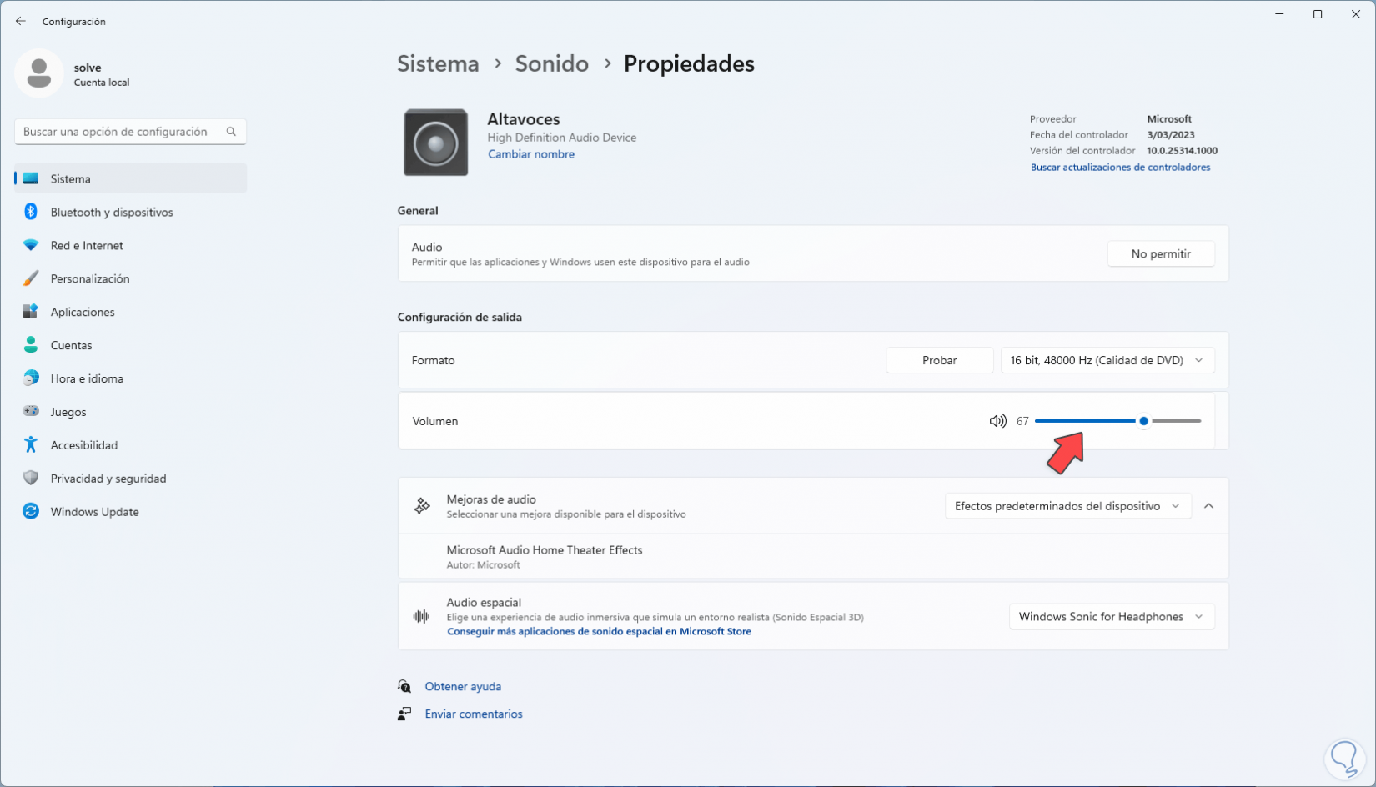The image size is (1376, 787).
Task: Click the volume slider handle
Action: pos(1143,421)
